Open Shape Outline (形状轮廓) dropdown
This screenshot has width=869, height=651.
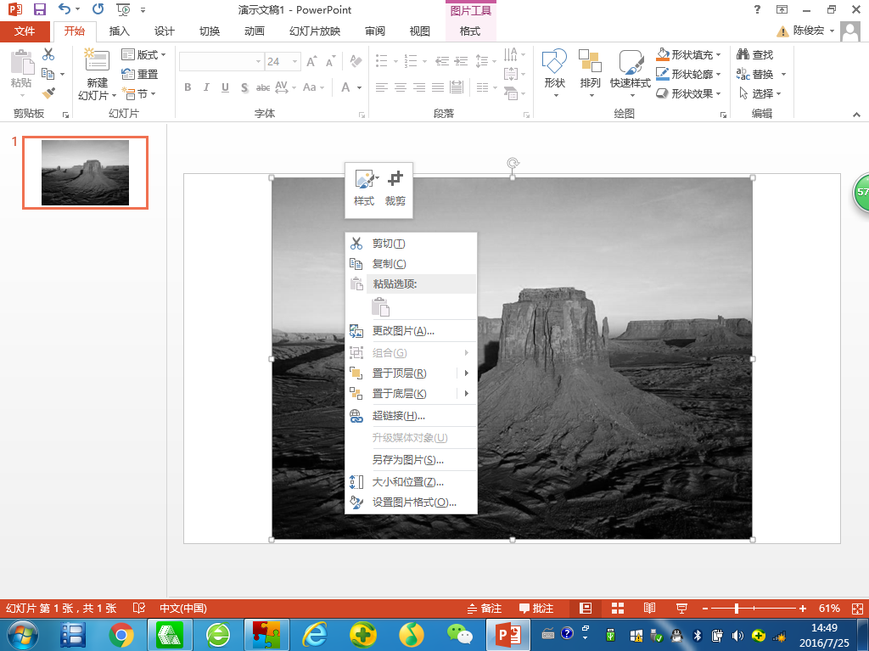coord(688,74)
